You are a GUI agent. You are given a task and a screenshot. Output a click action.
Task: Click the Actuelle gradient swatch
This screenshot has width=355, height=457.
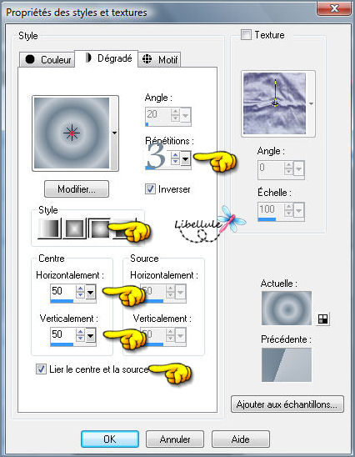pos(287,308)
